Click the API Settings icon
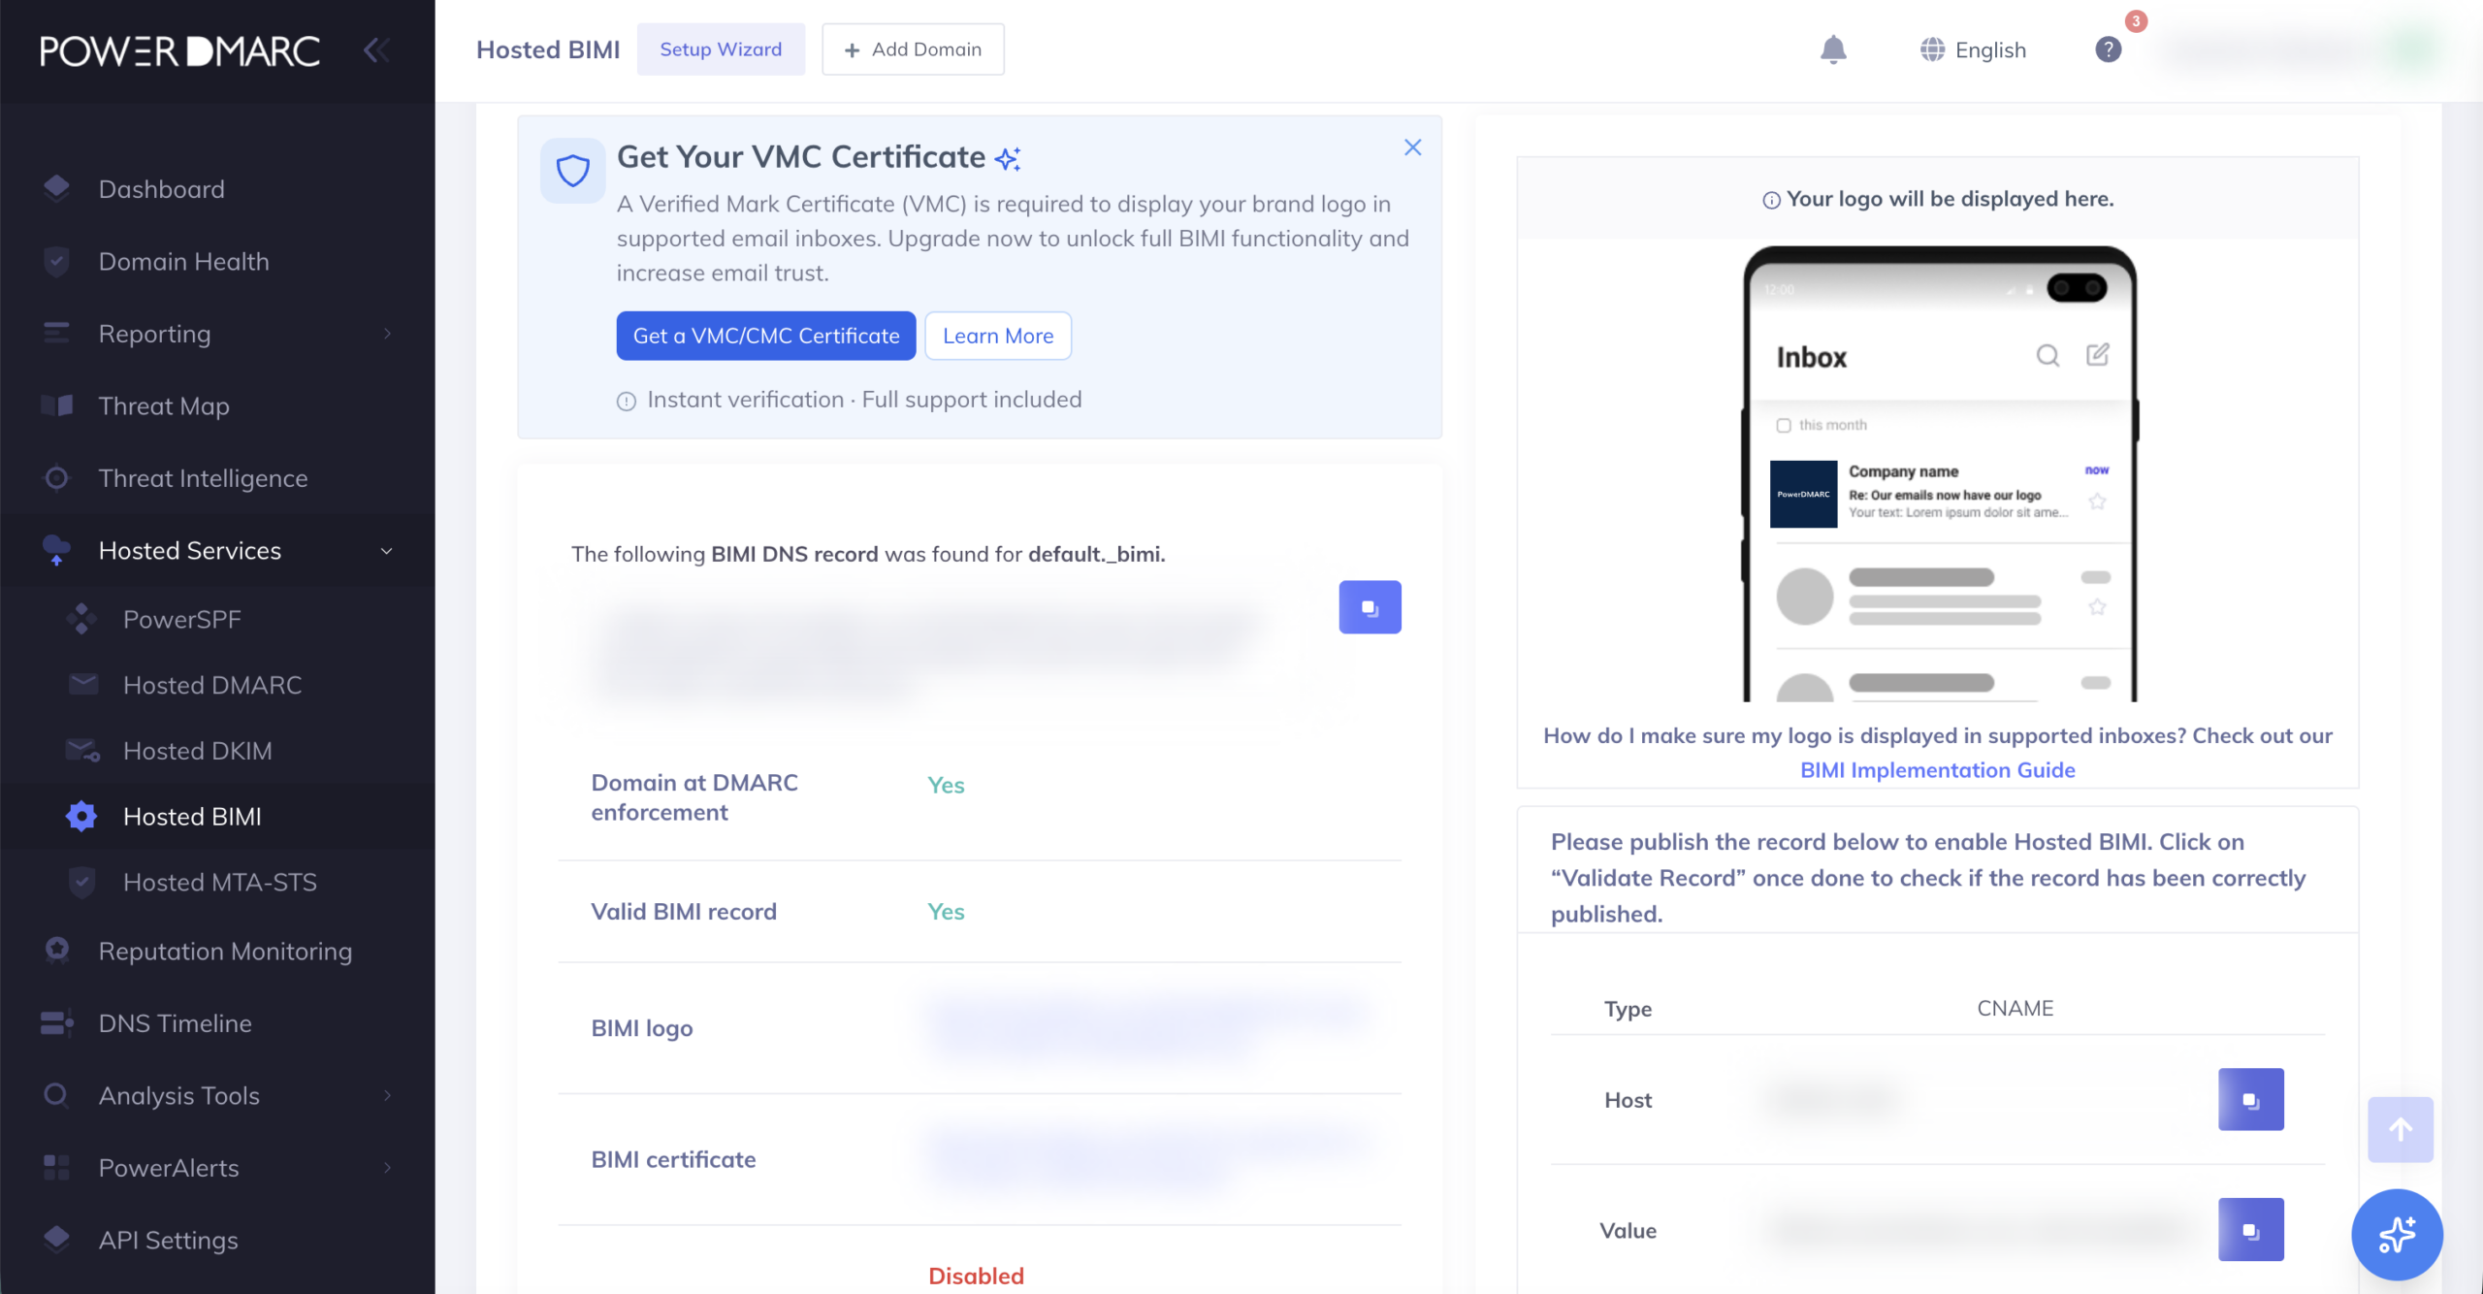The height and width of the screenshot is (1294, 2483). pyautogui.click(x=56, y=1239)
